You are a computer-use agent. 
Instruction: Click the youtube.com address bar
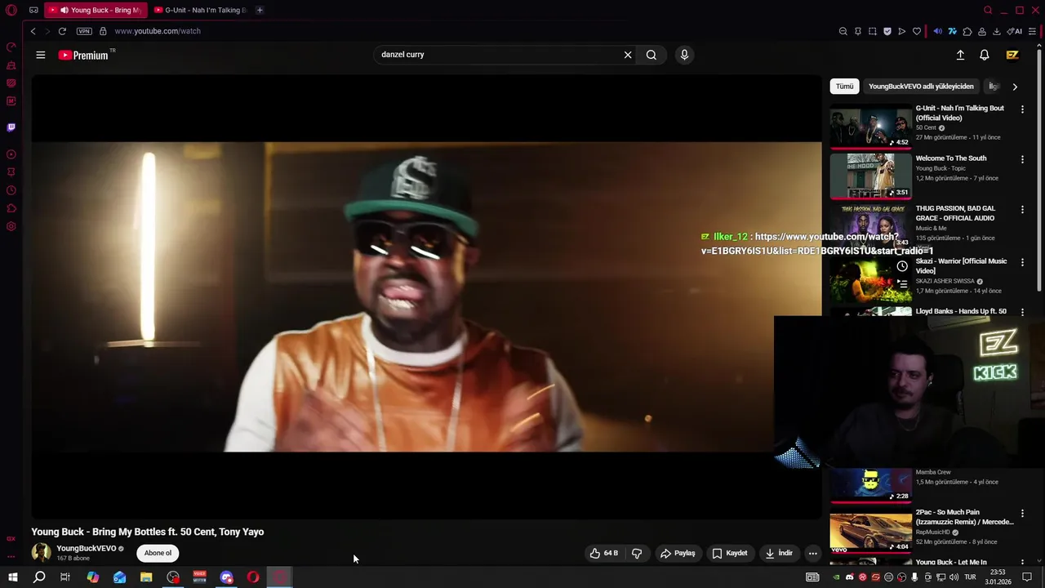pyautogui.click(x=158, y=31)
